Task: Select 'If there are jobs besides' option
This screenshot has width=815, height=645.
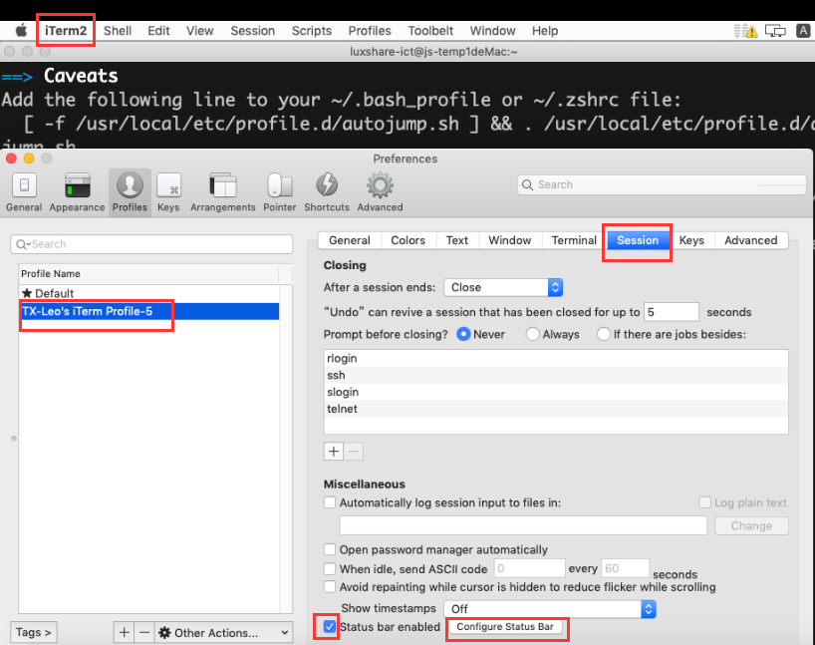Action: tap(604, 334)
